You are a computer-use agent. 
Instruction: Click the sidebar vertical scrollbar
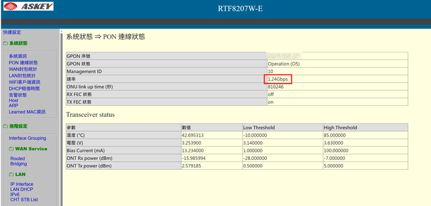(x=61, y=118)
